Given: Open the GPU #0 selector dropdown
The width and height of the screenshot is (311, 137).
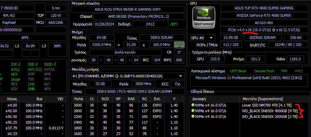Looking at the screenshot, I should tap(202, 38).
